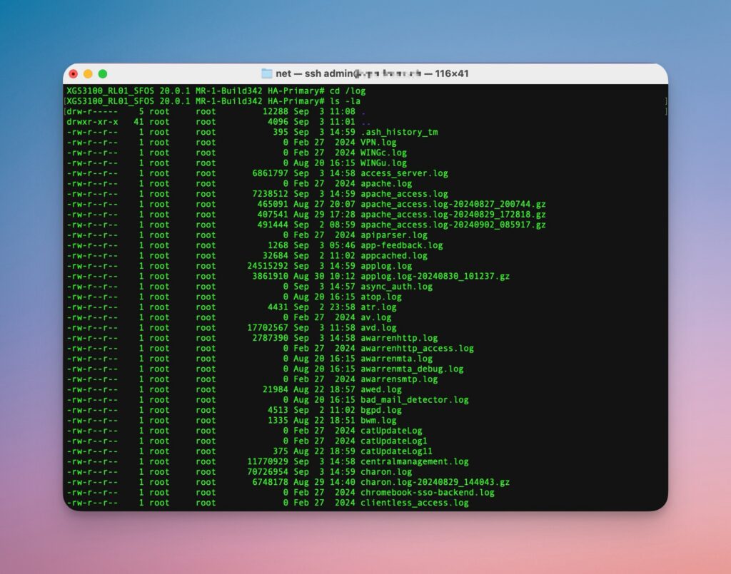This screenshot has height=574, width=731.
Task: Select the filename apache_access.log
Action: pos(403,193)
